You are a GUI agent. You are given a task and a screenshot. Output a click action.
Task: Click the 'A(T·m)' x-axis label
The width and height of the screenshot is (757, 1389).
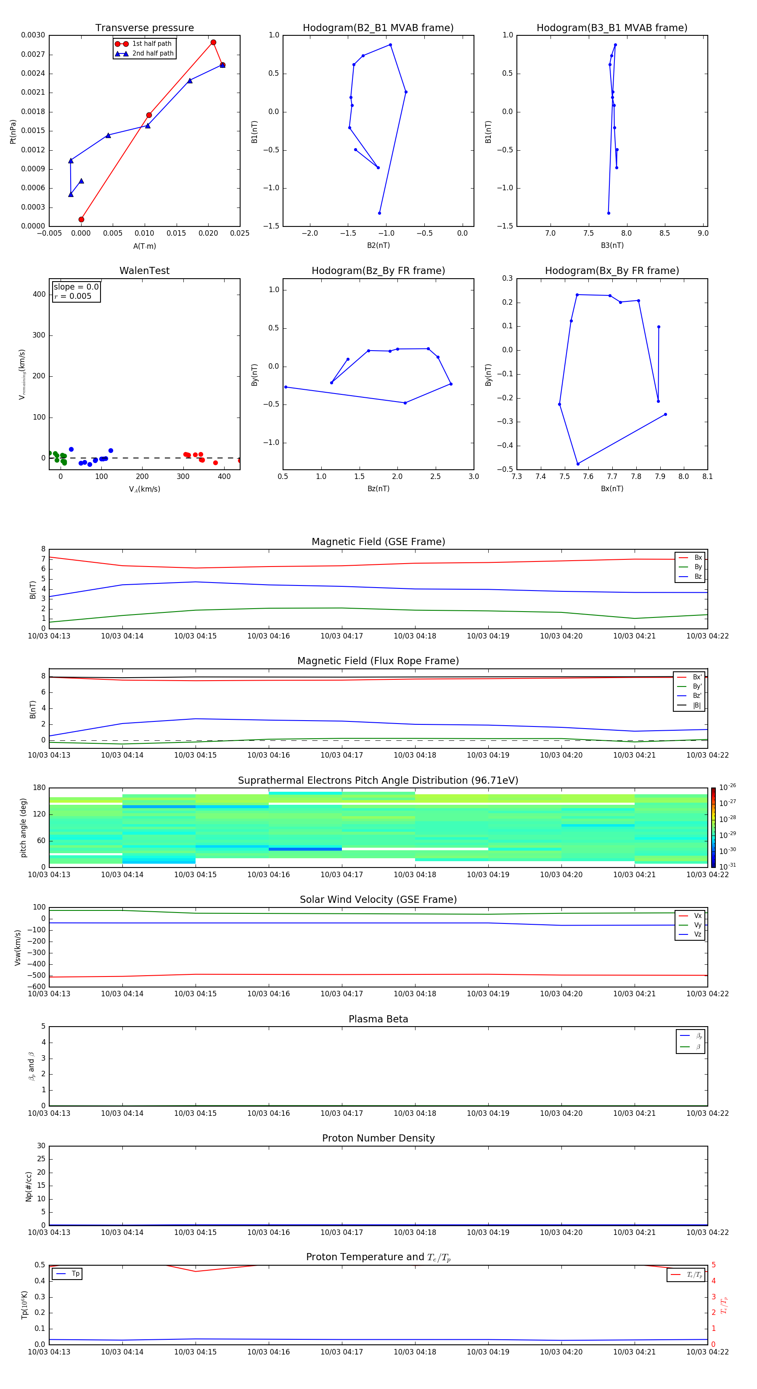click(144, 246)
